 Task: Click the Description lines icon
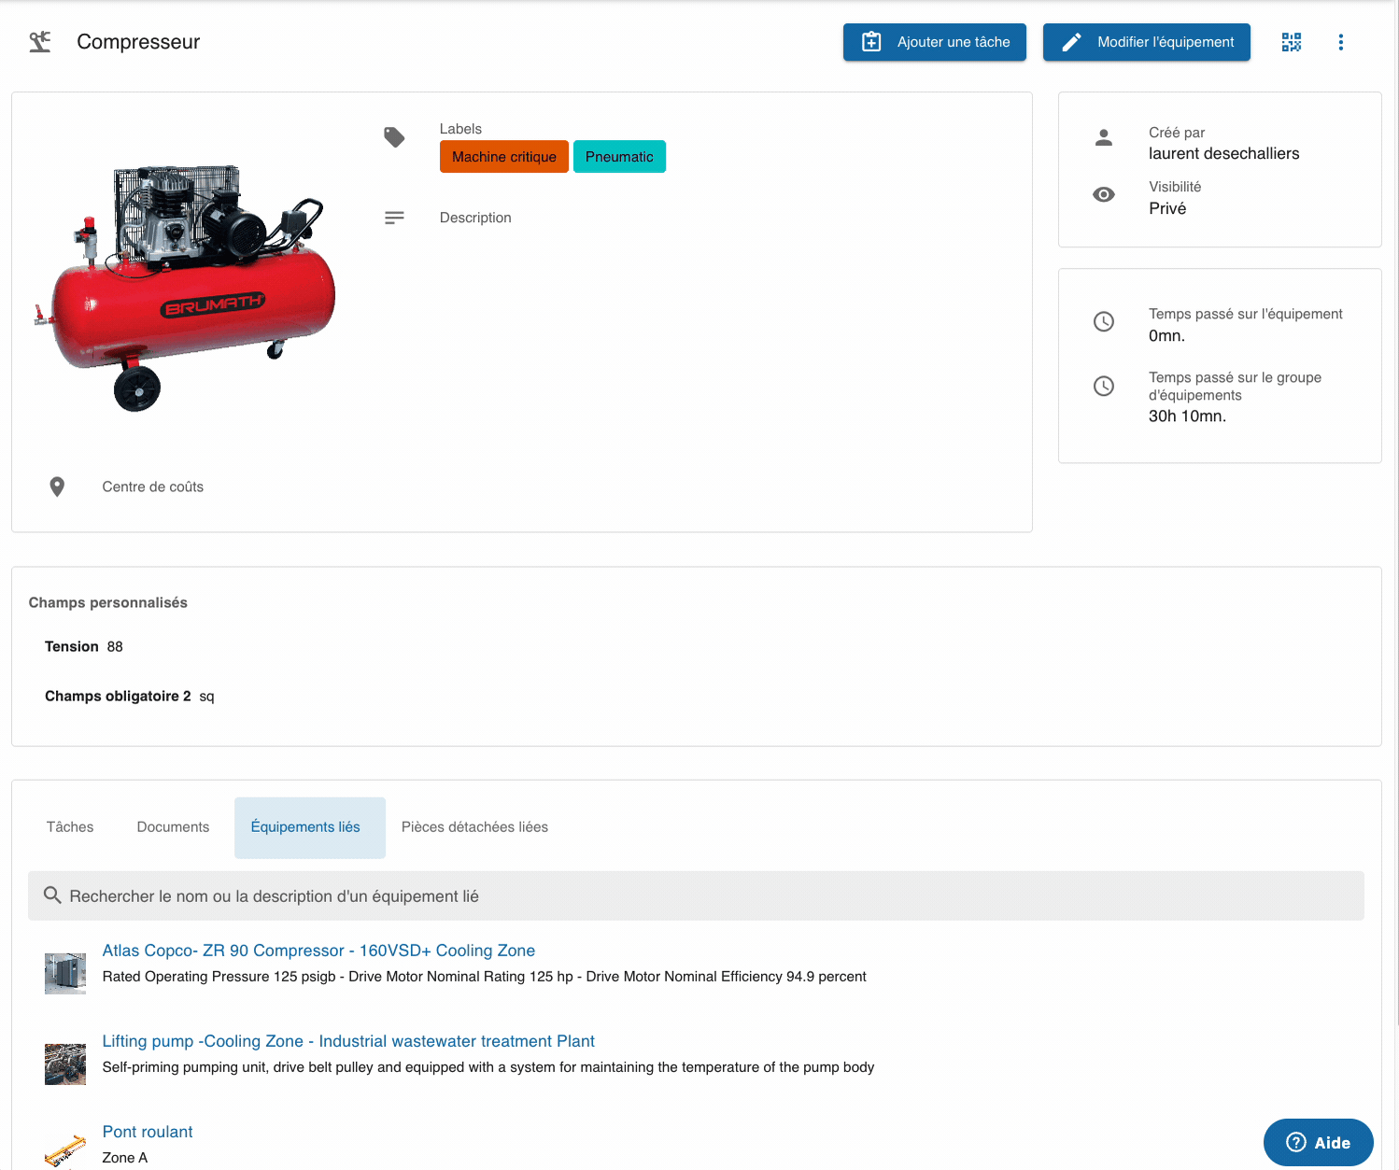tap(394, 218)
